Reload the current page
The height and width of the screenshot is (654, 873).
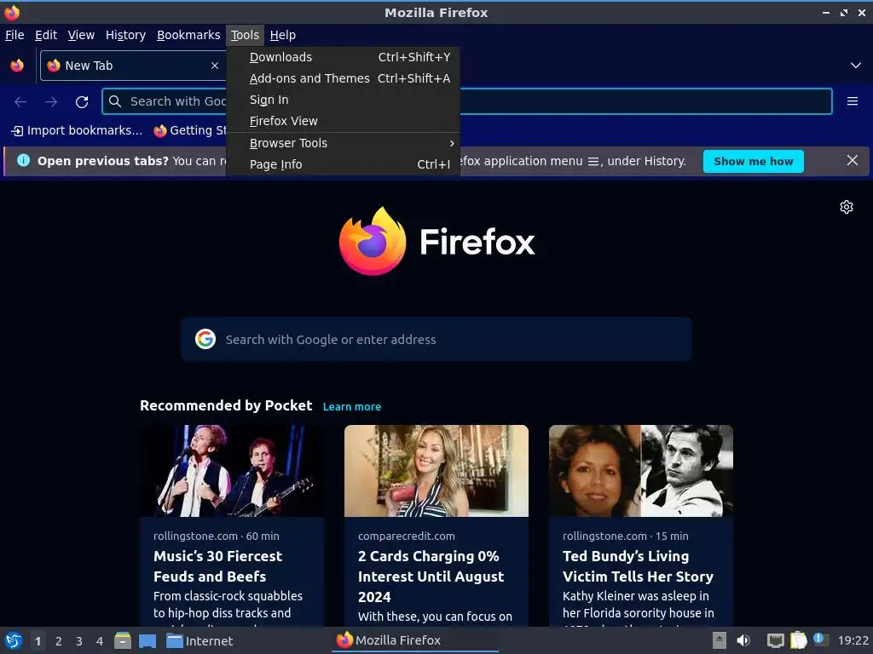[x=82, y=102]
